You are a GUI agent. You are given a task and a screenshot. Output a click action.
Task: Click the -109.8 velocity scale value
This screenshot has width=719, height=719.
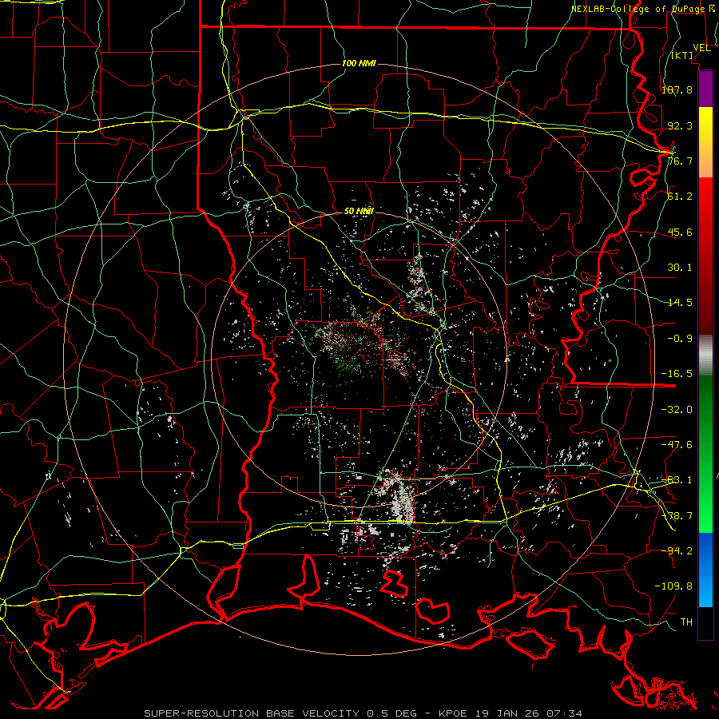coord(673,586)
